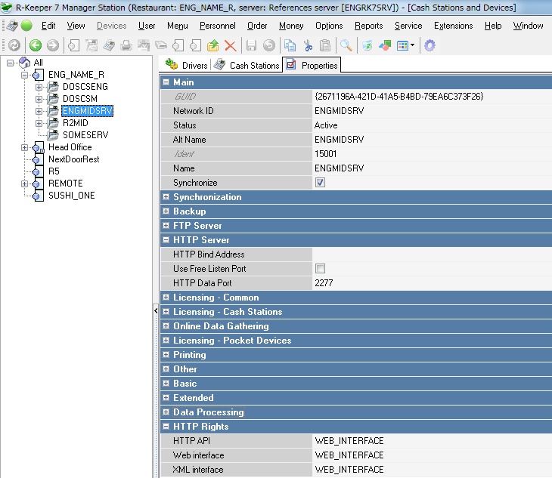Viewport: 552px width, 478px height.
Task: Click the calculator icon beside Edit menu
Action: 12,26
